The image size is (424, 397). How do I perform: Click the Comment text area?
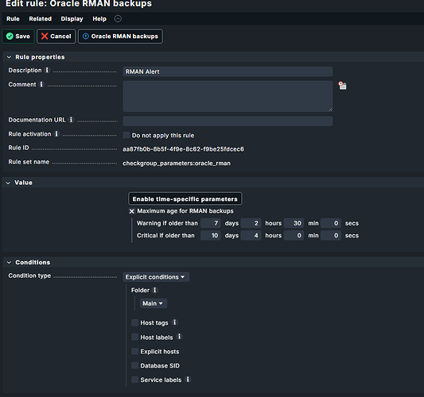(x=228, y=96)
